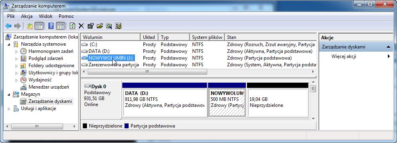This screenshot has width=397, height=143.
Task: Sort by System plików column header
Action: click(x=207, y=37)
